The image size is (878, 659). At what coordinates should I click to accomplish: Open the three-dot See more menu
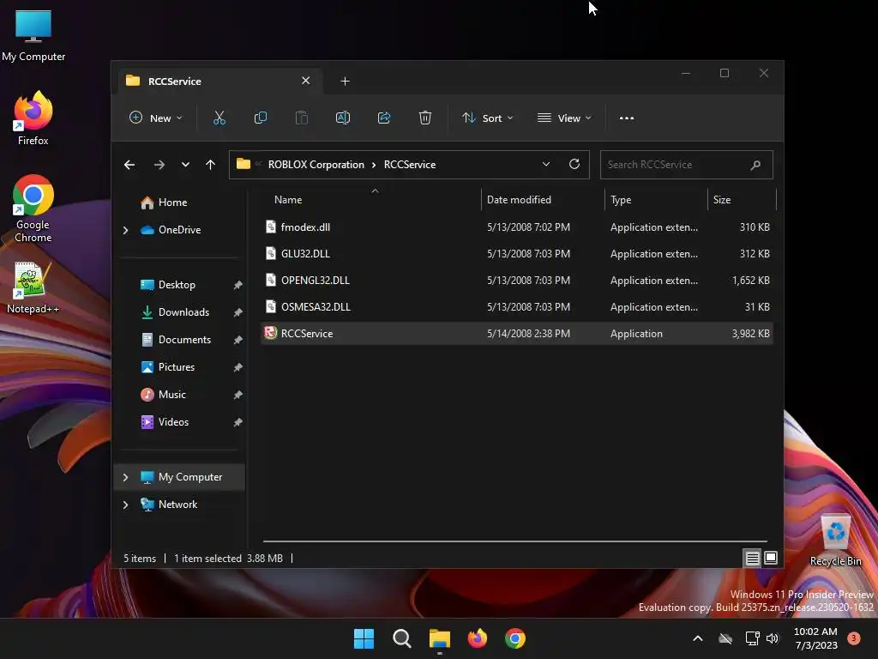[x=627, y=118]
